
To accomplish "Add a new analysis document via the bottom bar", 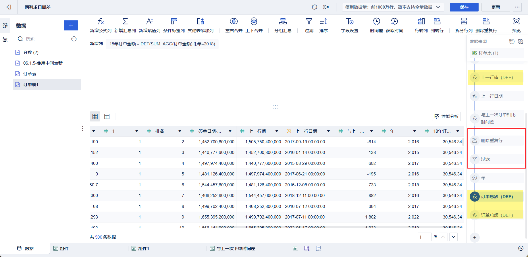I will click(318, 248).
